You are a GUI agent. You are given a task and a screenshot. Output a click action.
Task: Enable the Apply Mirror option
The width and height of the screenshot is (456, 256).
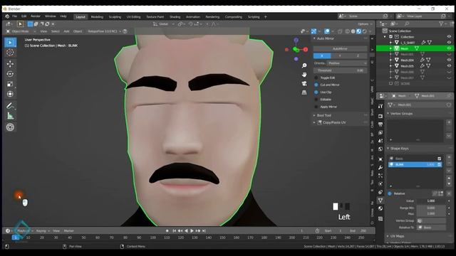[316, 107]
